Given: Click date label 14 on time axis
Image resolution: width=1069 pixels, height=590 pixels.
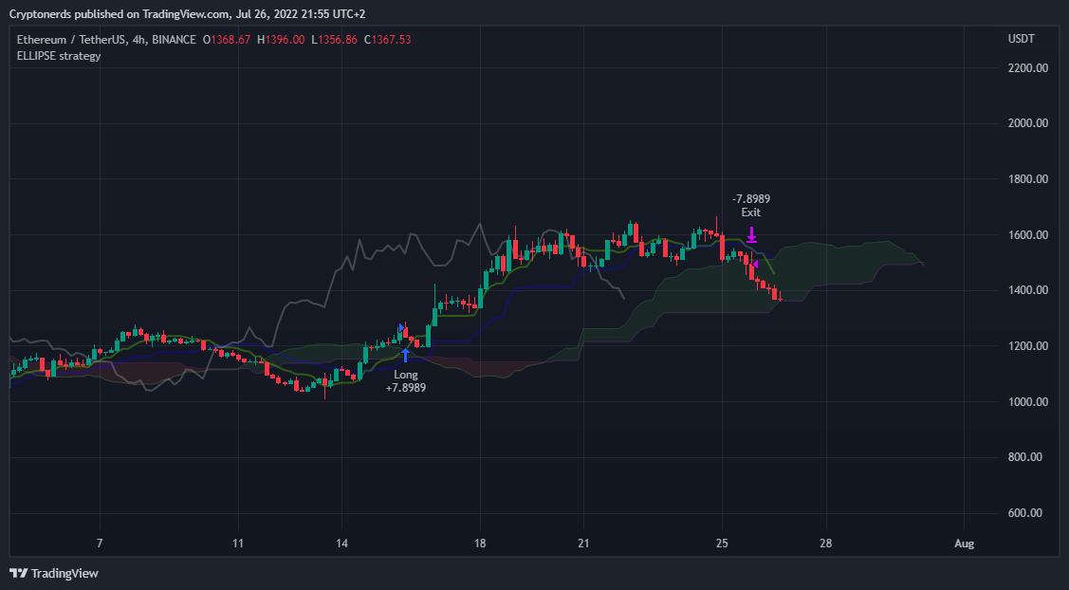Looking at the screenshot, I should coord(341,544).
